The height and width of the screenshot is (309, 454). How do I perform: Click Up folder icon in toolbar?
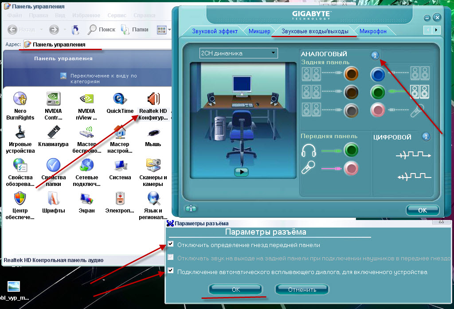pyautogui.click(x=75, y=30)
